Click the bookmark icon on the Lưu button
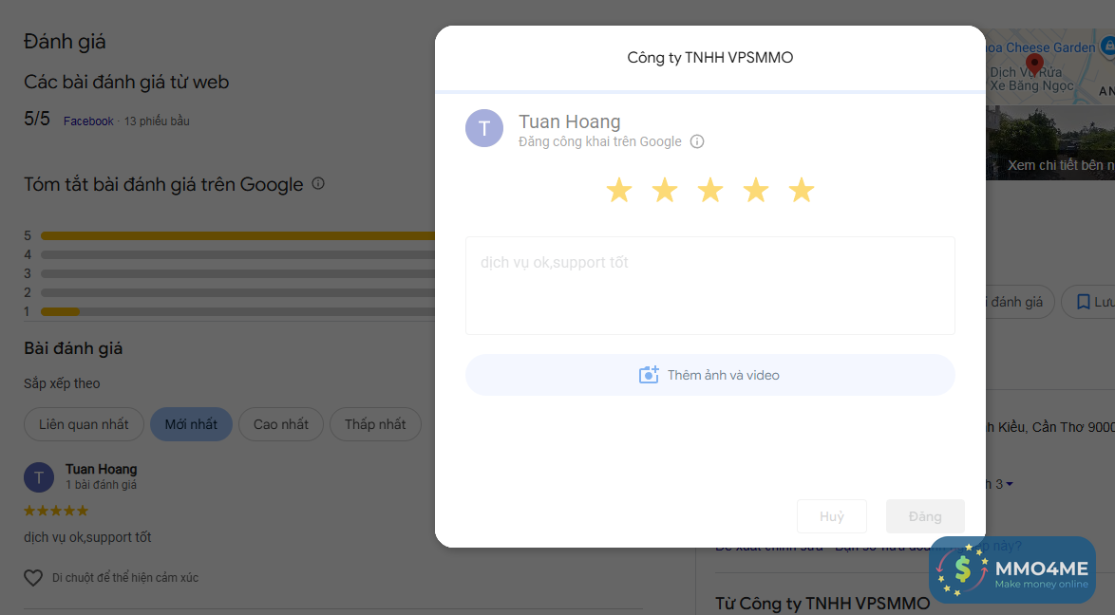 pyautogui.click(x=1083, y=302)
